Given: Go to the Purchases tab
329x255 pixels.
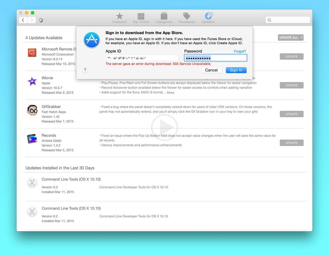Looking at the screenshot, I should coord(187,18).
